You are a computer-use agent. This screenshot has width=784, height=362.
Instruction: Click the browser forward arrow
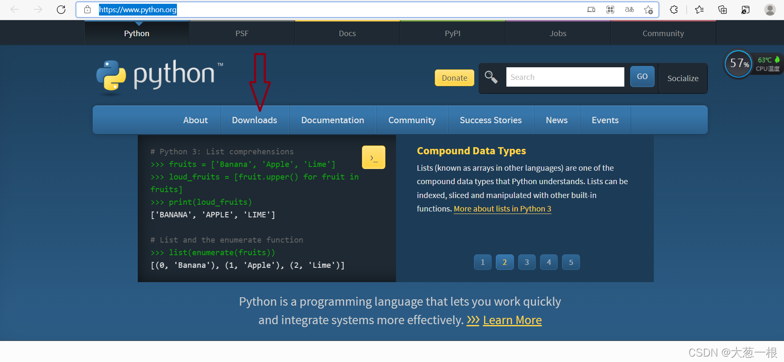38,9
